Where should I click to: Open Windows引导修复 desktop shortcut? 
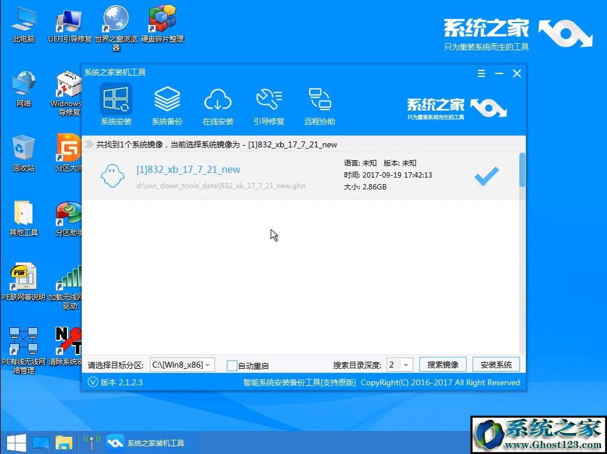tap(69, 94)
